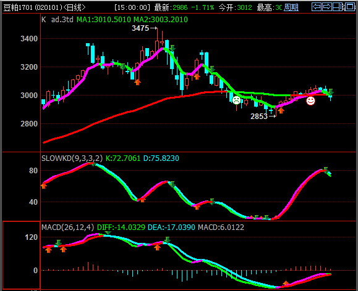Select the DEA:-17.0390 value label
Screen dimensions: 358x291
[171, 227]
